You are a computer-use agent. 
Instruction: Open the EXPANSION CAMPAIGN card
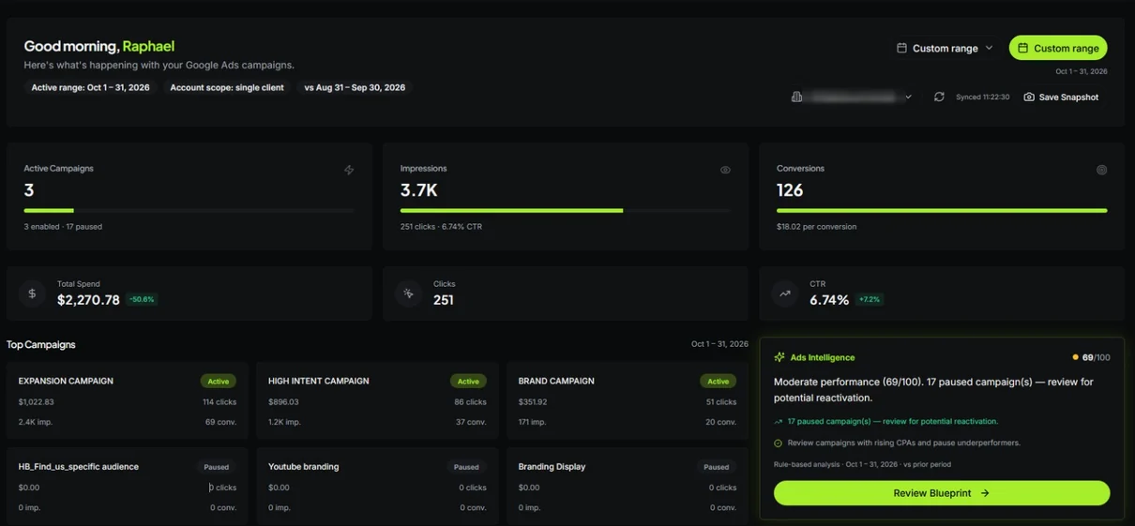tap(128, 400)
